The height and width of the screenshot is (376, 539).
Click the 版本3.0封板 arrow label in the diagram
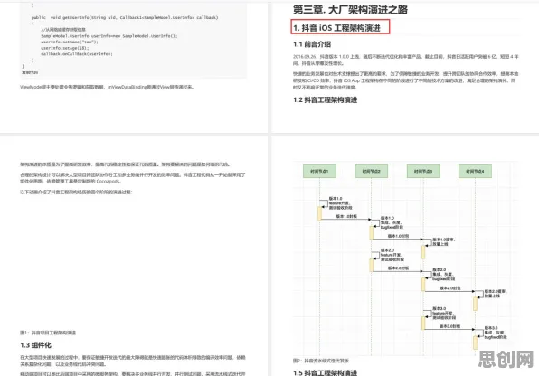[449, 326]
